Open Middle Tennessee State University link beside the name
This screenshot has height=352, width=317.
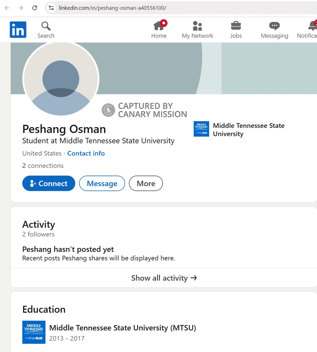249,129
